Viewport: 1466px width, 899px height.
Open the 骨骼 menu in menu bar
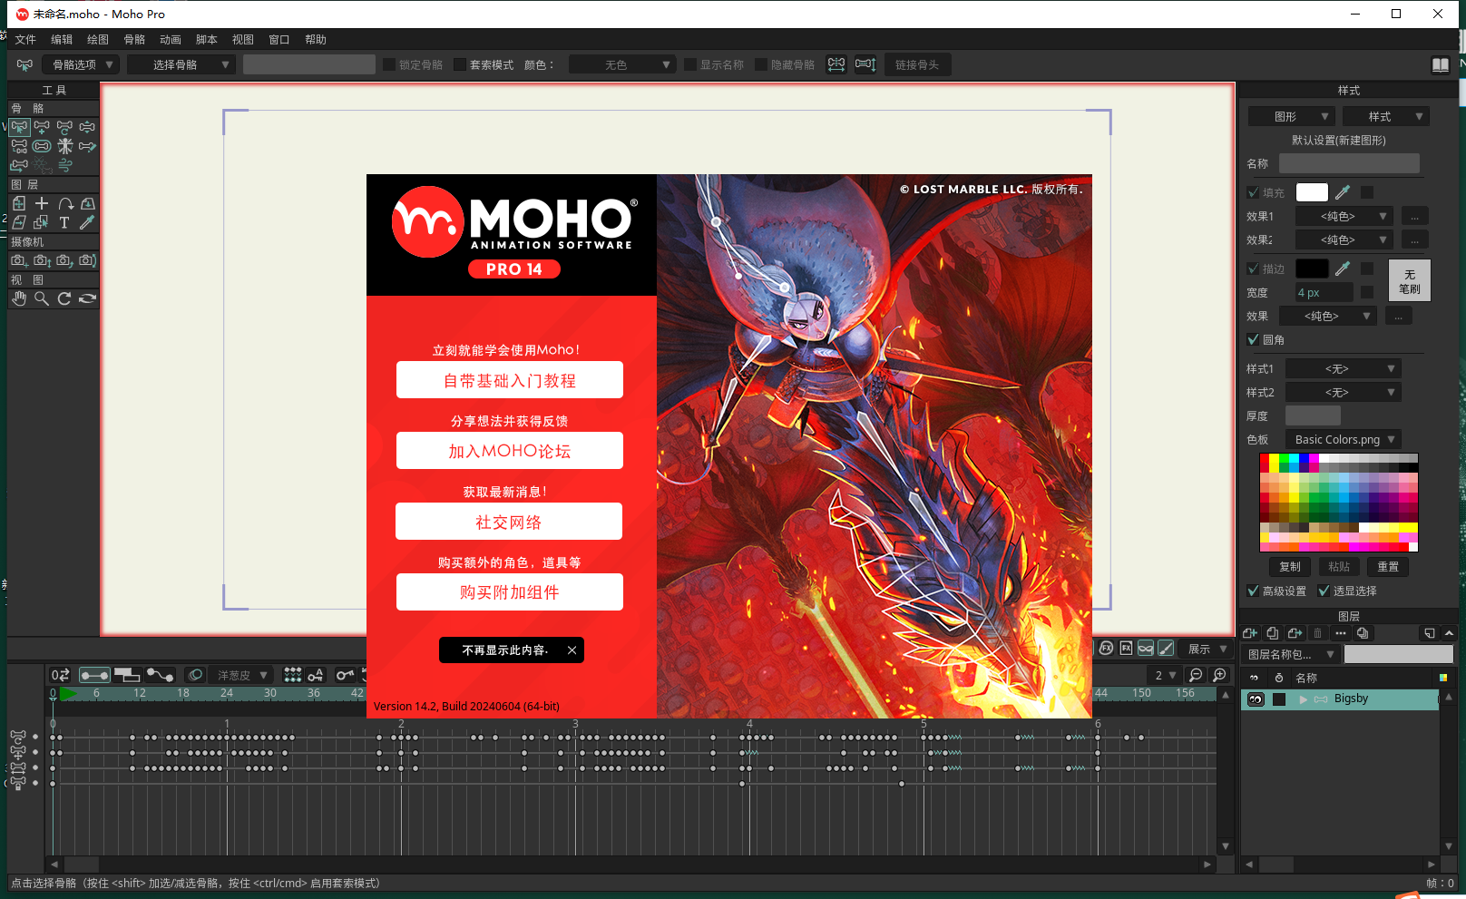134,39
